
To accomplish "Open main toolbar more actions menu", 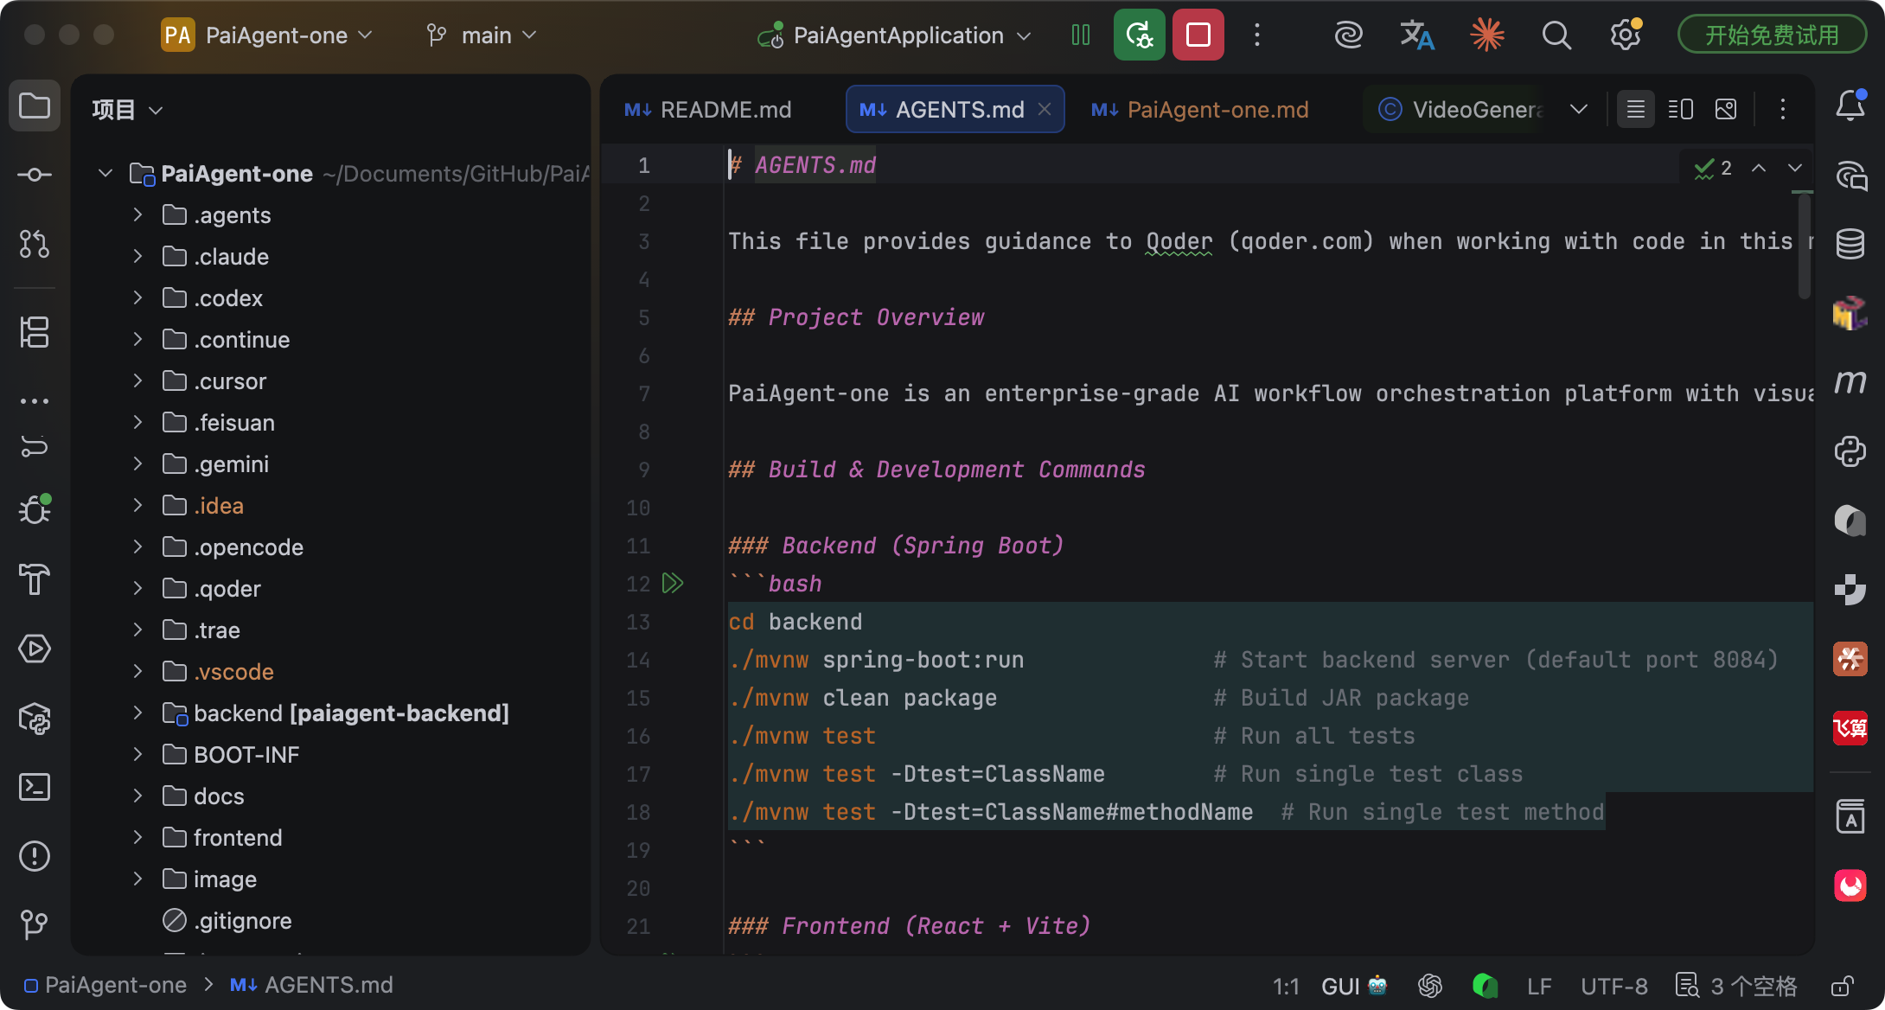I will pos(1257,35).
